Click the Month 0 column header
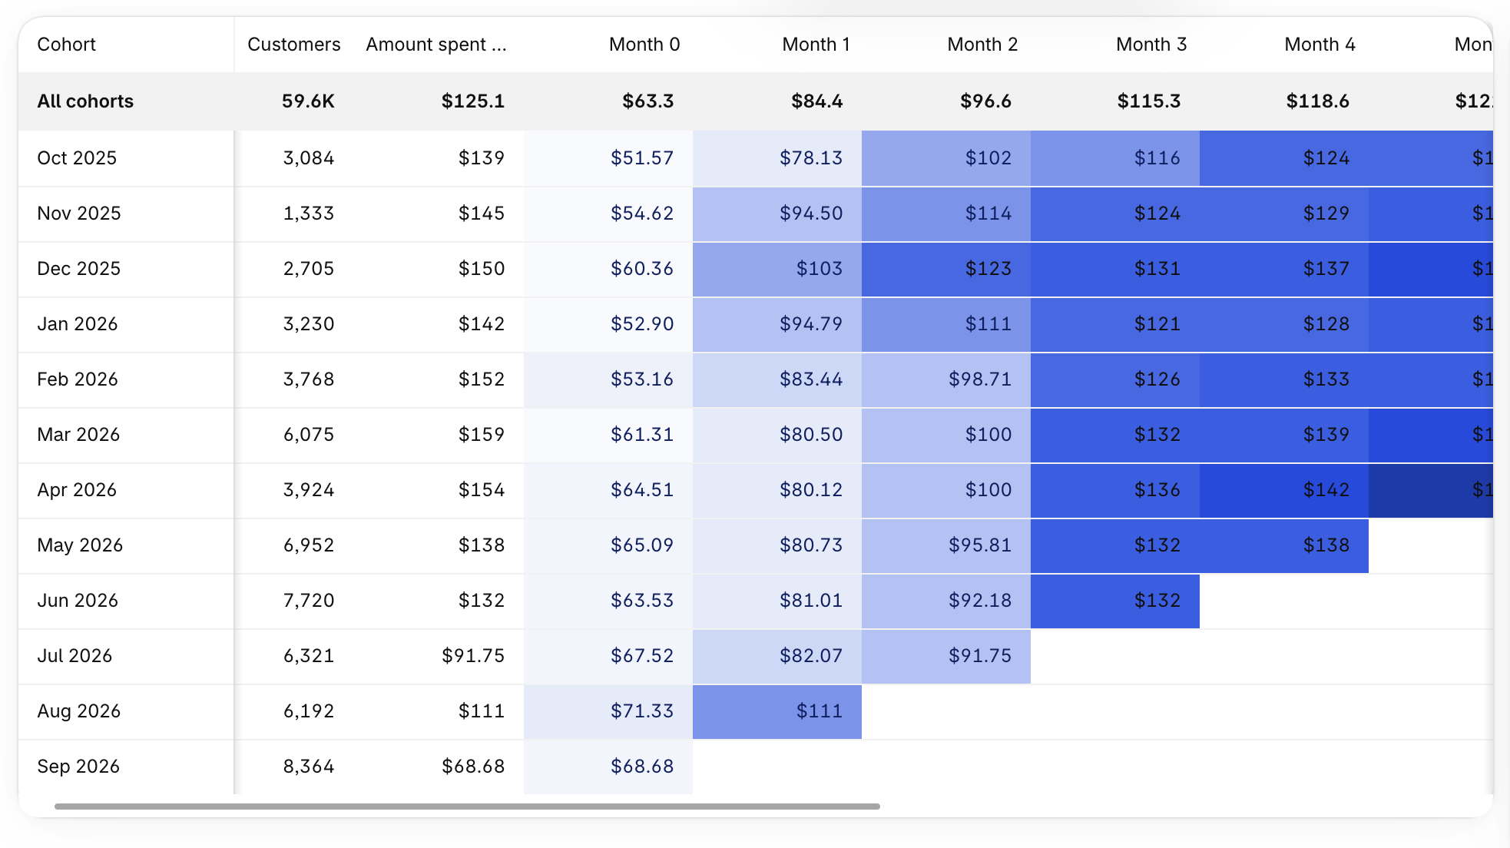1510x848 pixels. (x=644, y=45)
